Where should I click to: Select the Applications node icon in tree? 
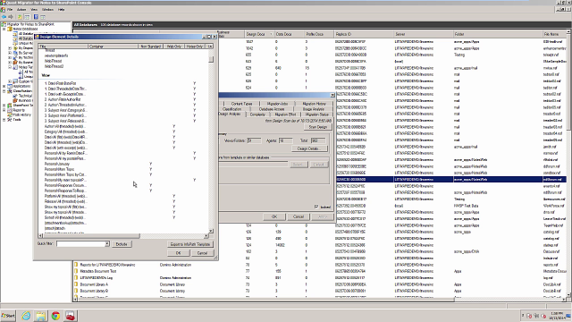(x=10, y=86)
